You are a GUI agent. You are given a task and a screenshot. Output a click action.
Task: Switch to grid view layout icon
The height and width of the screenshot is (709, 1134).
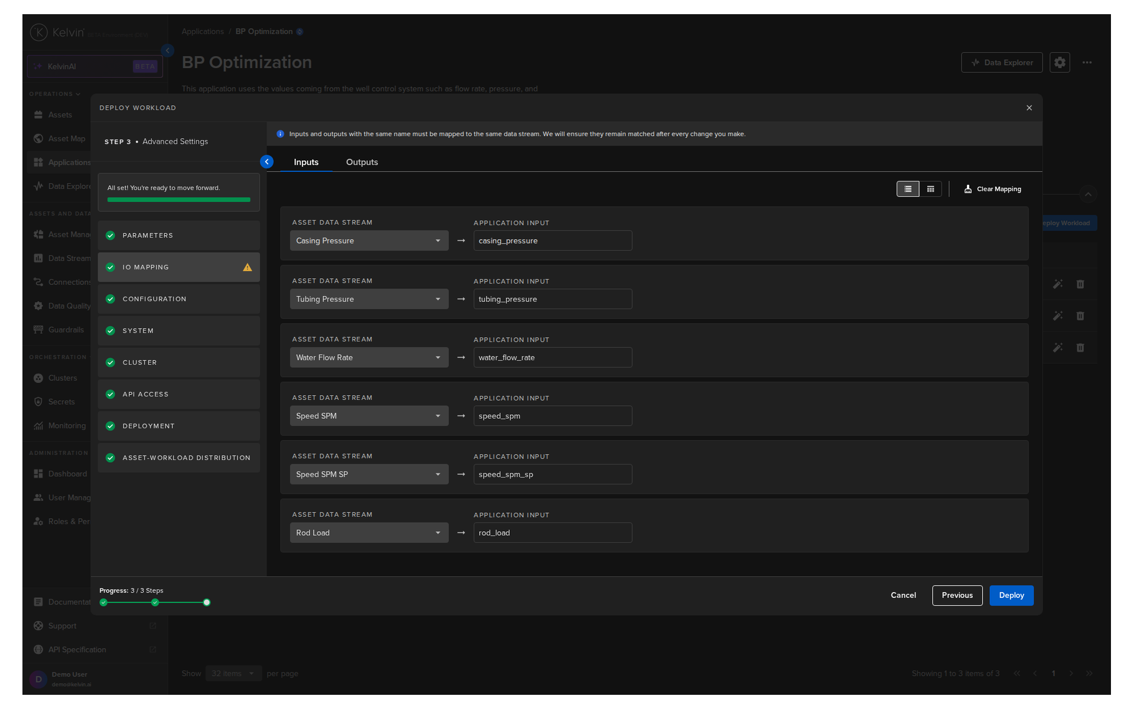tap(930, 189)
